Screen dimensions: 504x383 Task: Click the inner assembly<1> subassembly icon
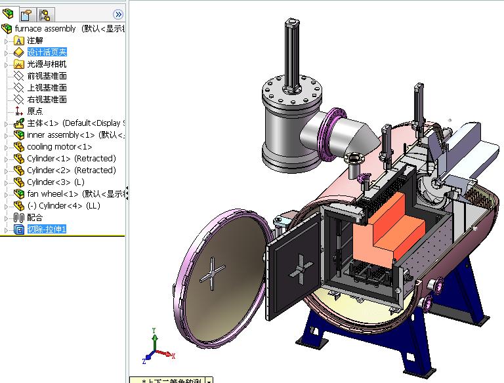tap(19, 135)
